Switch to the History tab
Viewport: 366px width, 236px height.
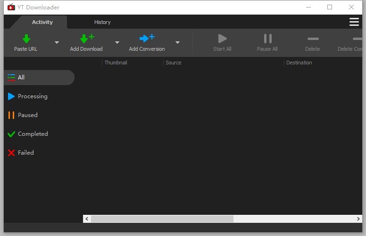point(102,22)
